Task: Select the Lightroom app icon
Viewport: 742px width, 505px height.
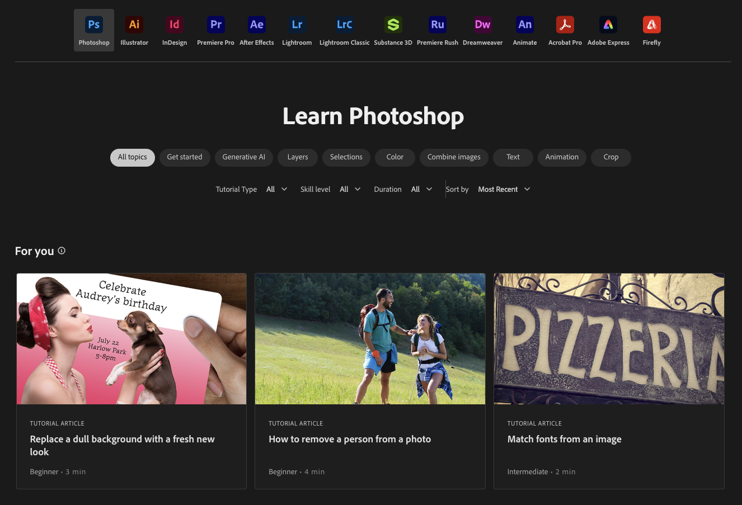Action: (297, 25)
